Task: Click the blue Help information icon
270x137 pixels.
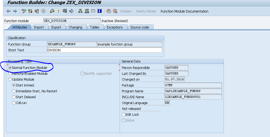Action: coord(99,11)
